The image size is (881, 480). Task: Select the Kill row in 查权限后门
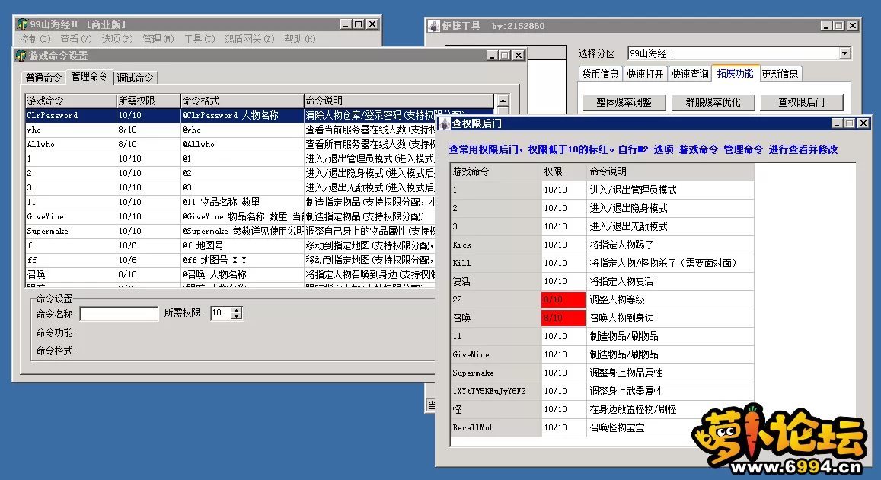(602, 263)
